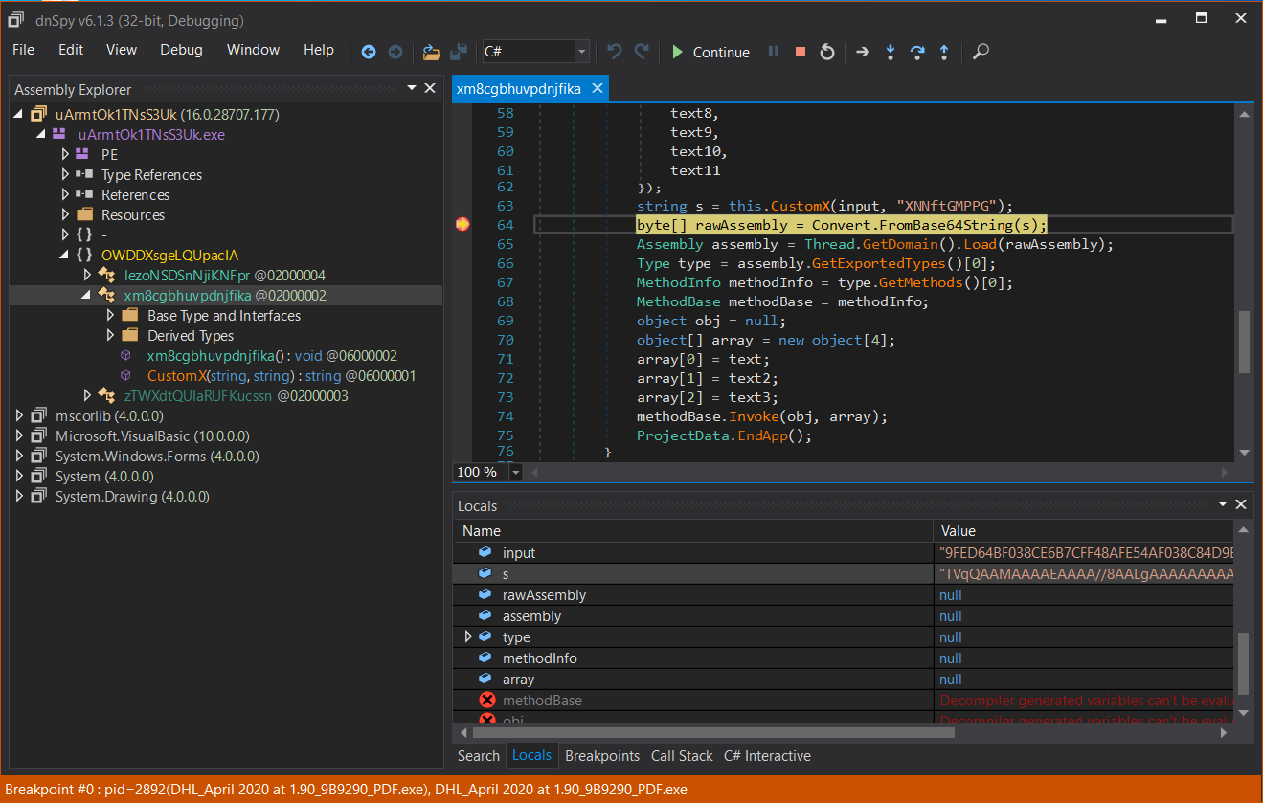1263x803 pixels.
Task: Restart the debugging session
Action: [827, 52]
